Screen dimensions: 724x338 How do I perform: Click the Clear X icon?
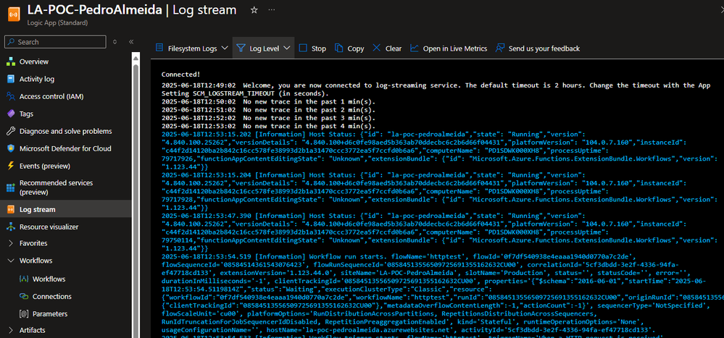pos(376,48)
